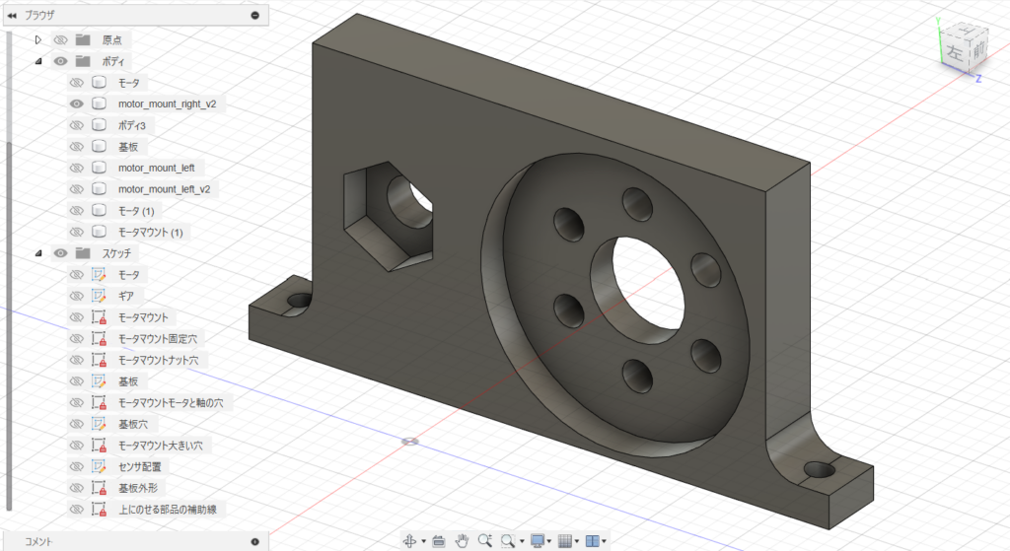Show the モータマウント固定穴 sketch
Image resolution: width=1010 pixels, height=551 pixels.
[x=77, y=338]
